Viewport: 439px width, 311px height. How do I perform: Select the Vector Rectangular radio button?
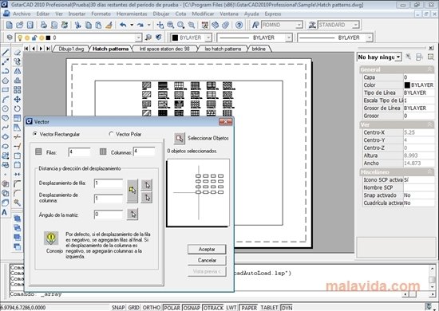pos(35,134)
